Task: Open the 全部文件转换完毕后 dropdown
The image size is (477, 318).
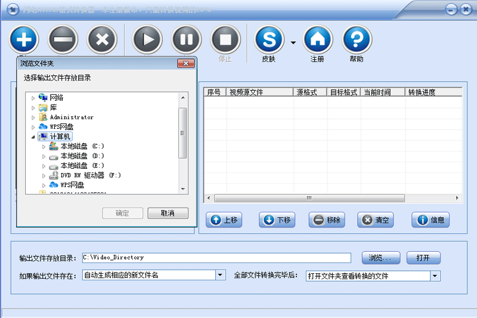Action: pos(435,276)
